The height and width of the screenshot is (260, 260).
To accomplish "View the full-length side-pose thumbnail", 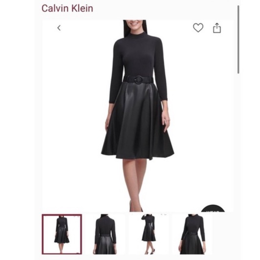I will coord(149,234).
